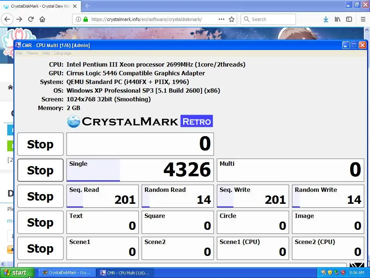Click the 2 GB memory value
This screenshot has width=370, height=278.
[73, 108]
